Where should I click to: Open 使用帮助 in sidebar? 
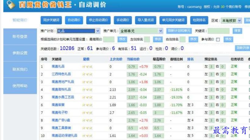20,86
